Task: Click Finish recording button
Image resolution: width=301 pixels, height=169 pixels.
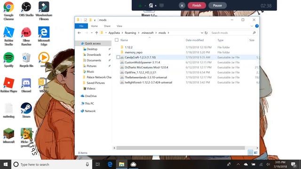Action: (197, 5)
